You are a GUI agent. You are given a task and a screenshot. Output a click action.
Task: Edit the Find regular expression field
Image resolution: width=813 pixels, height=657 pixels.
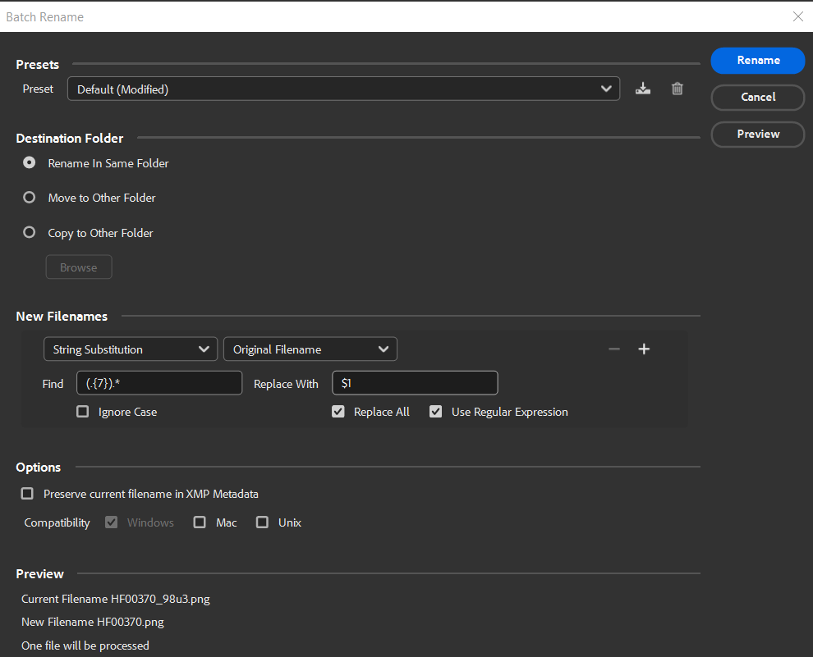pos(158,382)
